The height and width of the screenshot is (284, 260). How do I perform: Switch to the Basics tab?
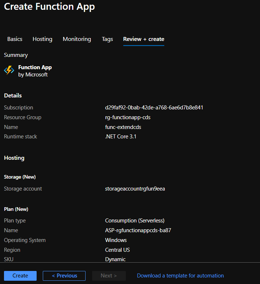pyautogui.click(x=15, y=39)
